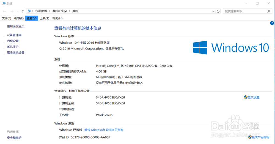Click 更改产品密钥 link
Viewport: 275px width, 144px height.
click(261, 137)
